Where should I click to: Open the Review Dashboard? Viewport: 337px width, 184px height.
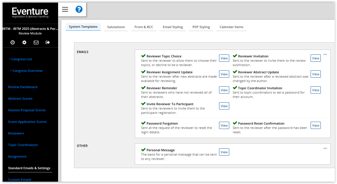point(23,87)
